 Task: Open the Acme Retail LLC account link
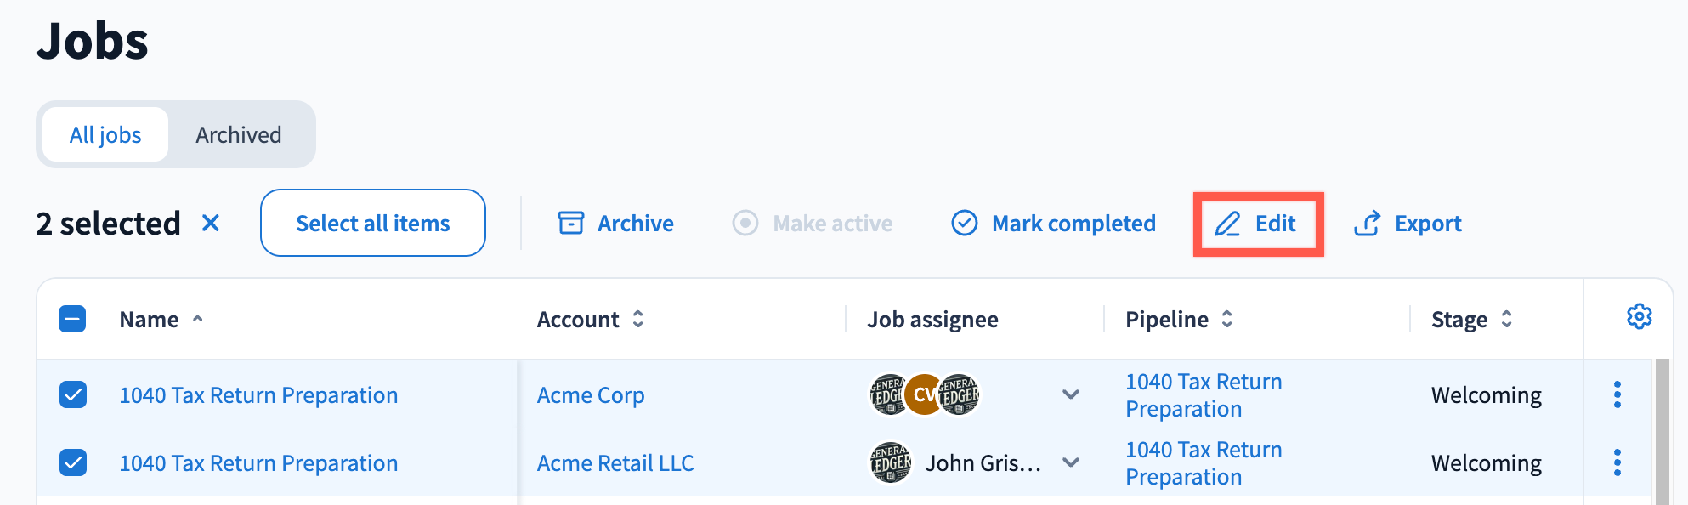615,462
